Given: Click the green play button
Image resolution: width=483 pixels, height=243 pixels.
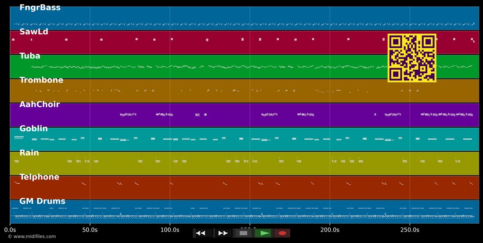Looking at the screenshot, I should point(263,233).
